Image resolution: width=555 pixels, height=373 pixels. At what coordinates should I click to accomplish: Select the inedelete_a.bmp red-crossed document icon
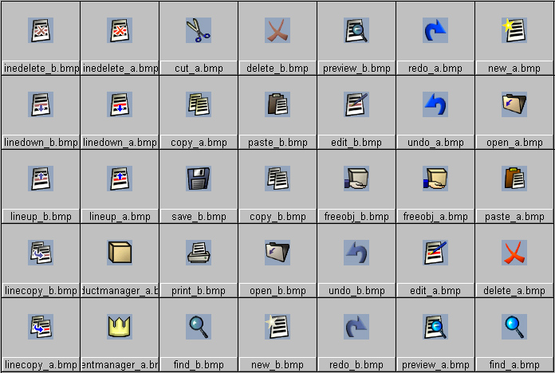120,30
